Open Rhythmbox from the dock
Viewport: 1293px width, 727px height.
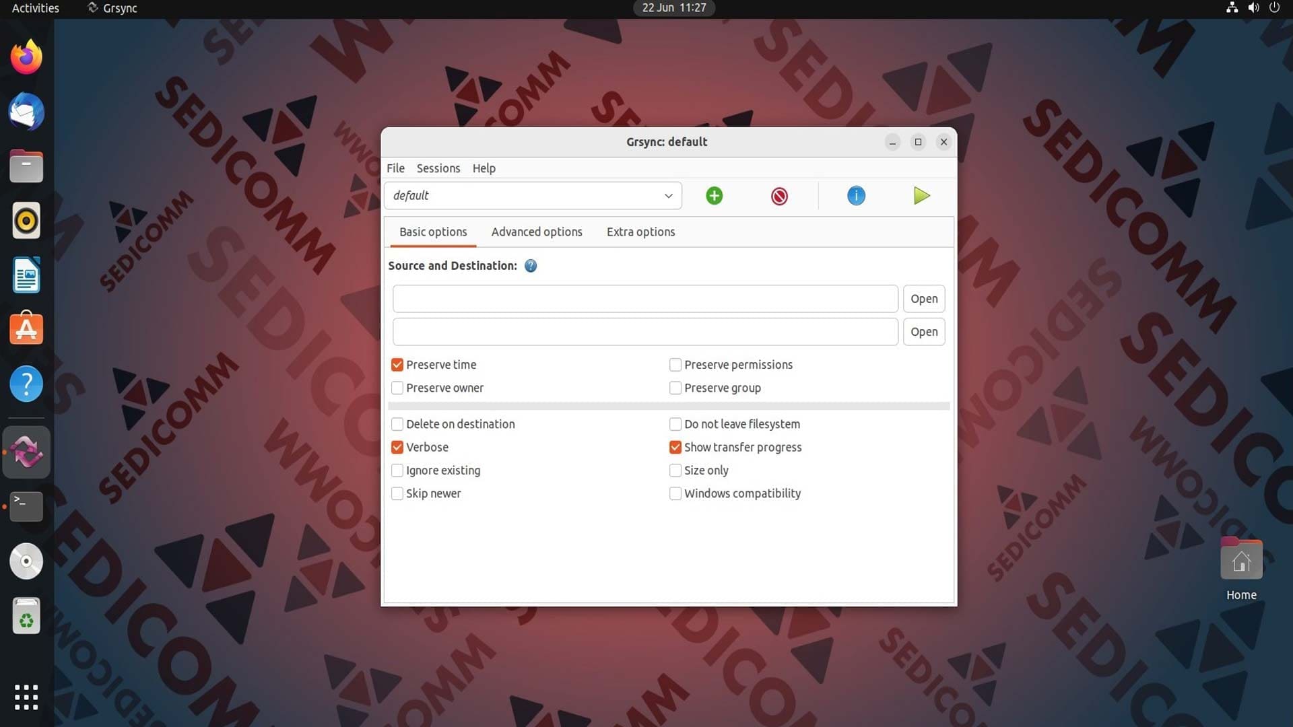[26, 221]
